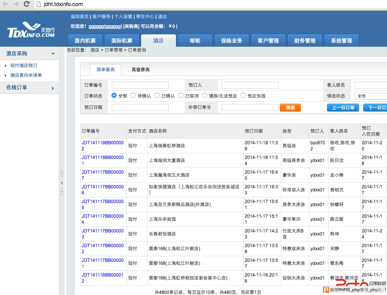This screenshot has width=387, height=295.
Task: Click the 下一日订单 button
Action: coord(375,108)
